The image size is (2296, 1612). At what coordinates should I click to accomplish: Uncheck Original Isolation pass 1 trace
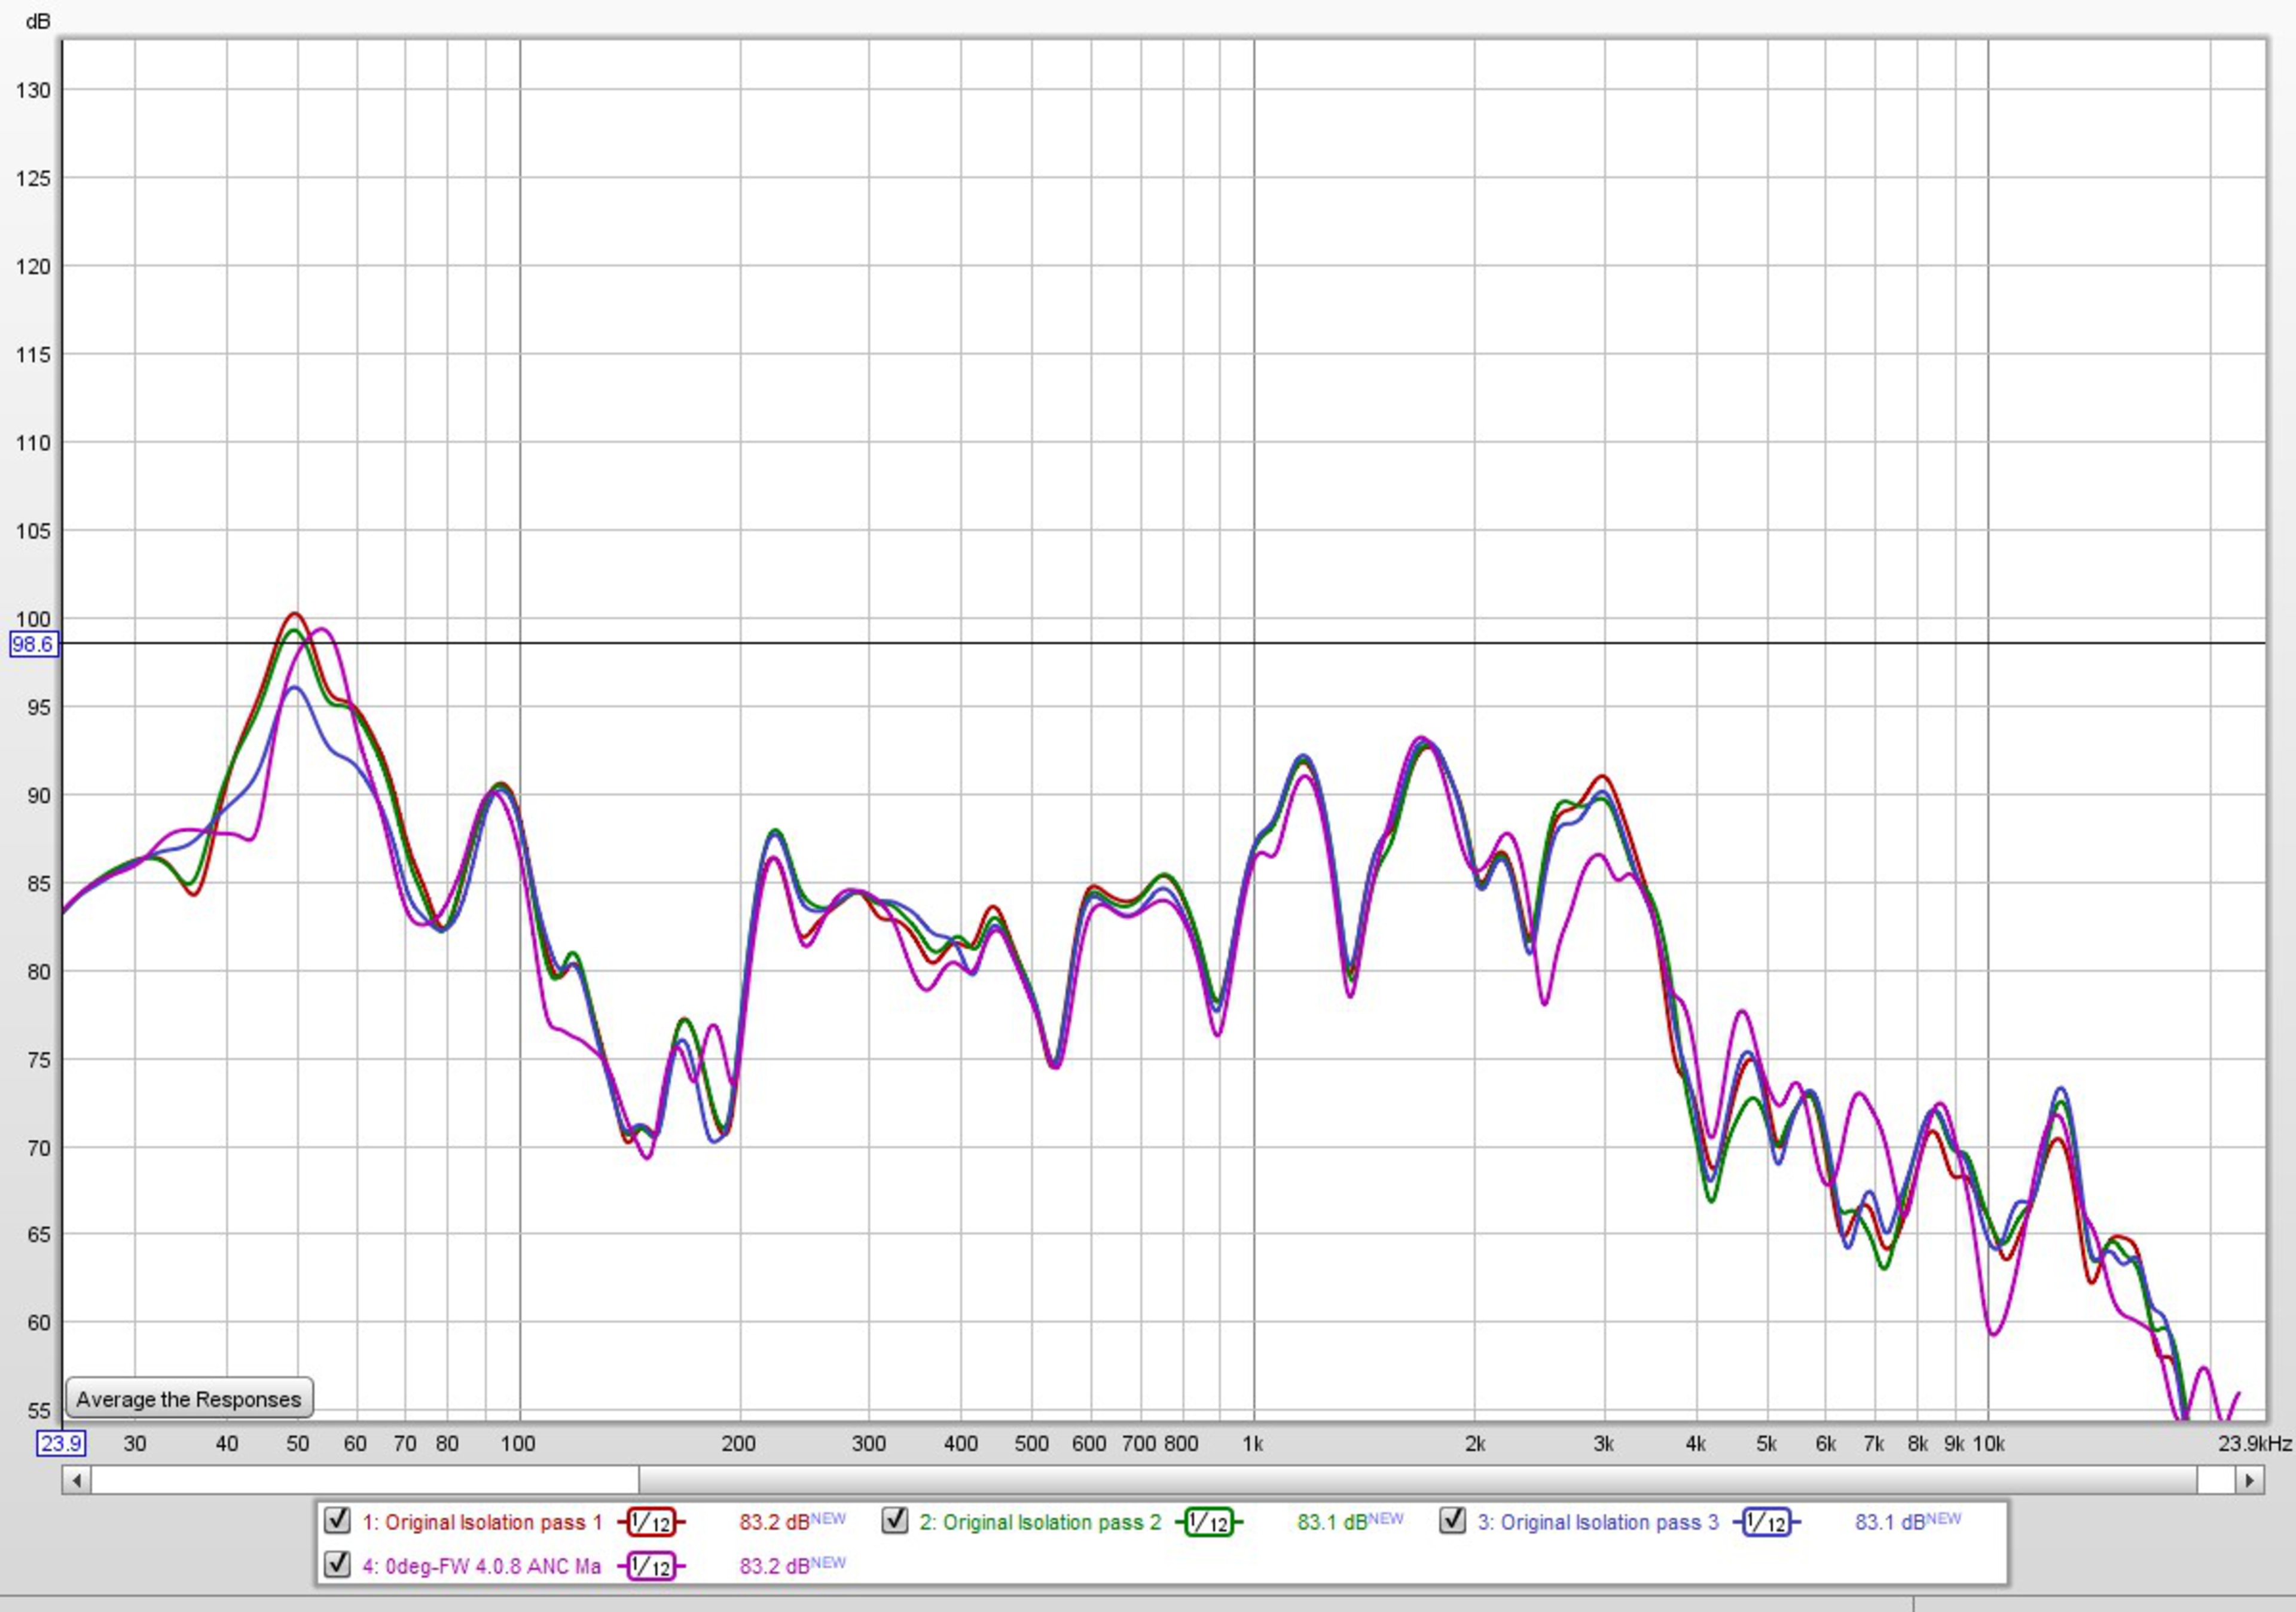click(x=338, y=1521)
